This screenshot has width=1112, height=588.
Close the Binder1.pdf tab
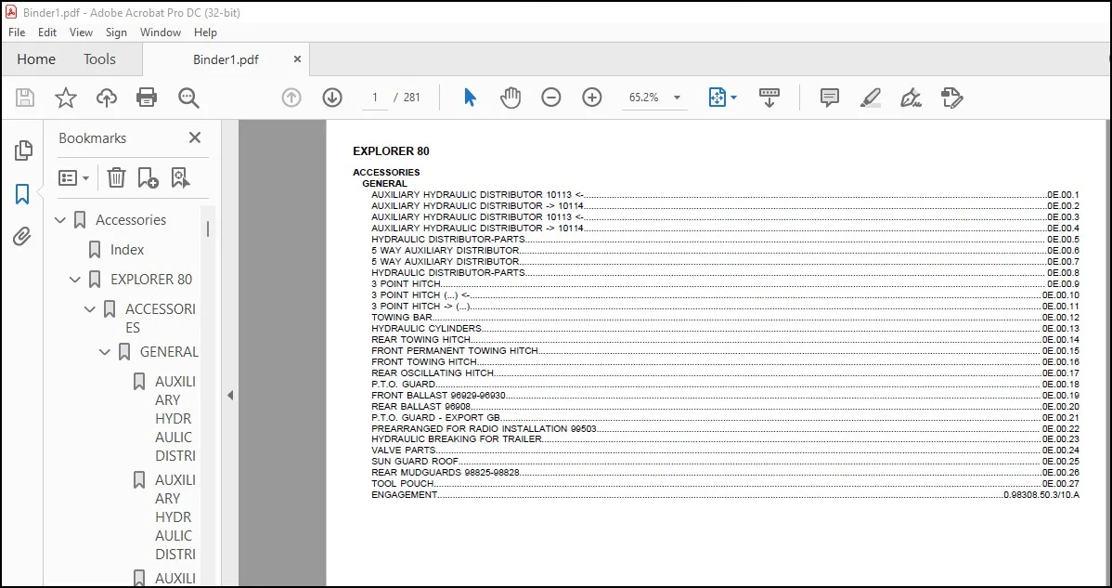pos(297,59)
